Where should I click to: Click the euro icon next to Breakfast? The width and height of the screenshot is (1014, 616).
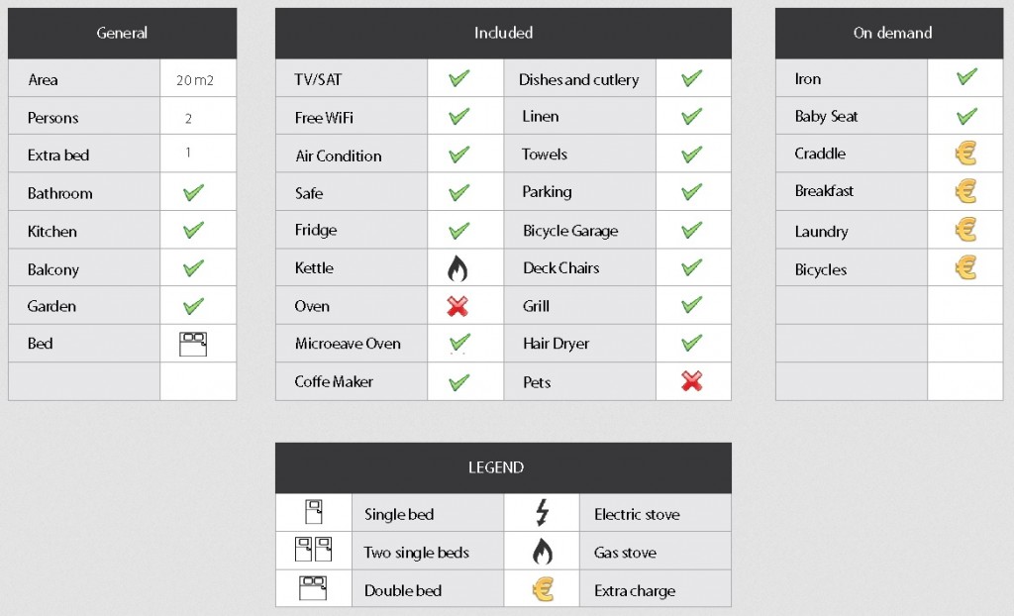(x=965, y=191)
